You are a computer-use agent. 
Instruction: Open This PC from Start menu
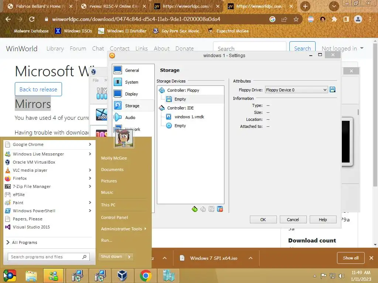point(108,205)
